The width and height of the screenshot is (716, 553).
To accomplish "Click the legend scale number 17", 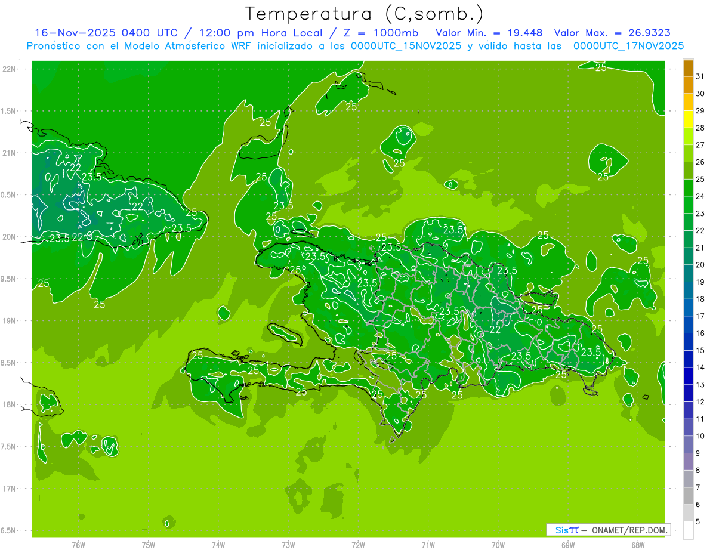I will pos(700,316).
